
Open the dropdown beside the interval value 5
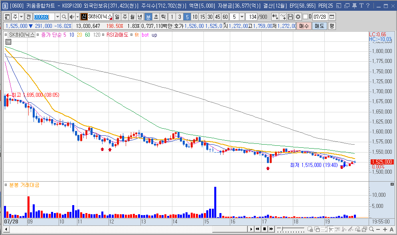242,17
